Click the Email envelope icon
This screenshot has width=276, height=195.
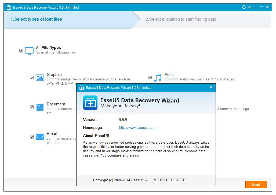coord(40,137)
